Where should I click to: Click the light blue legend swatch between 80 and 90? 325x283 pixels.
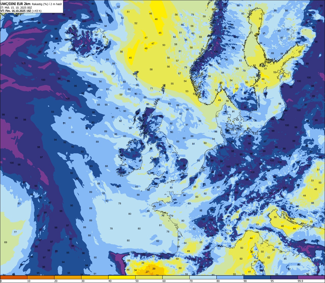point(230,277)
